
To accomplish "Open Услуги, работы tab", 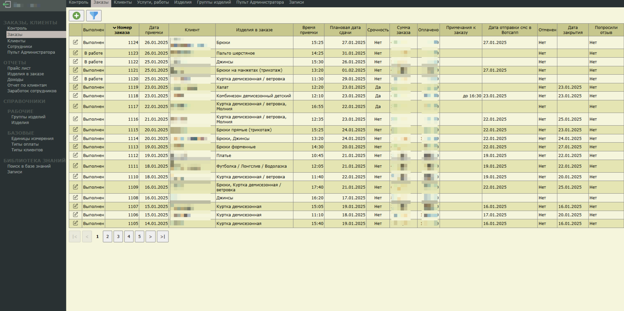I will coord(153,2).
